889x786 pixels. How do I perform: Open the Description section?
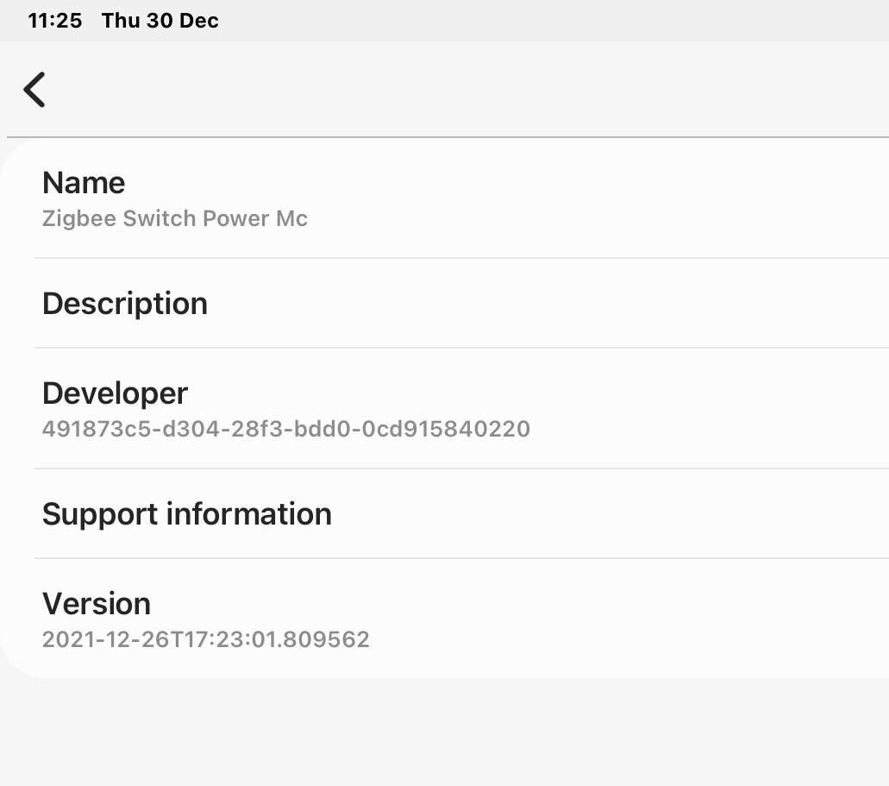pos(124,303)
